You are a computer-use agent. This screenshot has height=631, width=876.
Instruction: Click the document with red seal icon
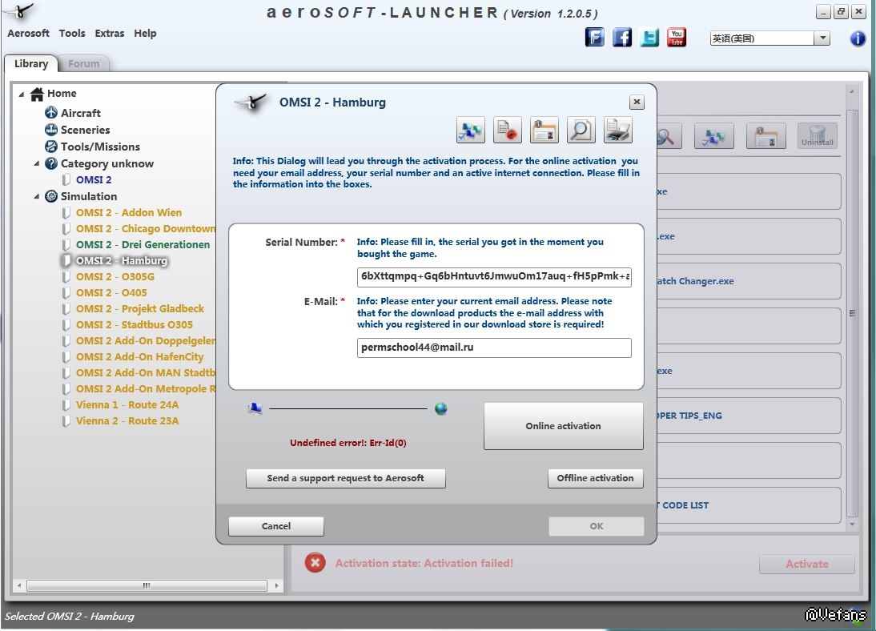(x=508, y=131)
